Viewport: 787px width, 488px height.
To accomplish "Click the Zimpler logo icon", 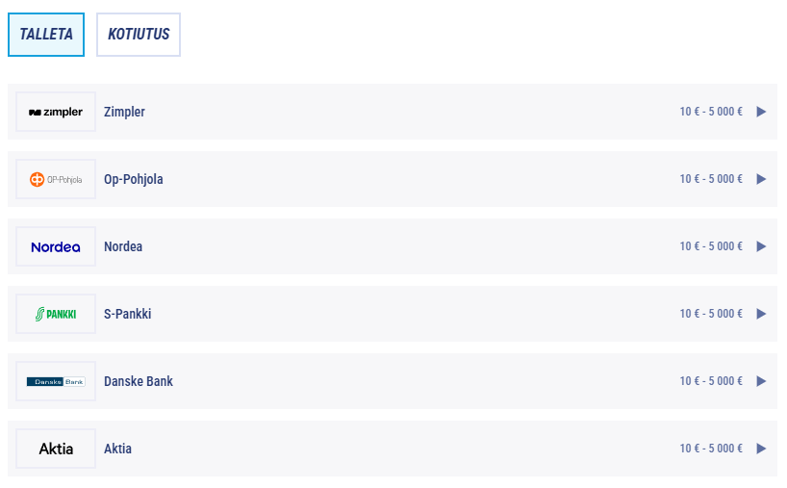I will point(56,112).
